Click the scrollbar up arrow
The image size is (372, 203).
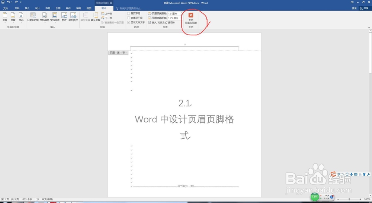(x=370, y=31)
